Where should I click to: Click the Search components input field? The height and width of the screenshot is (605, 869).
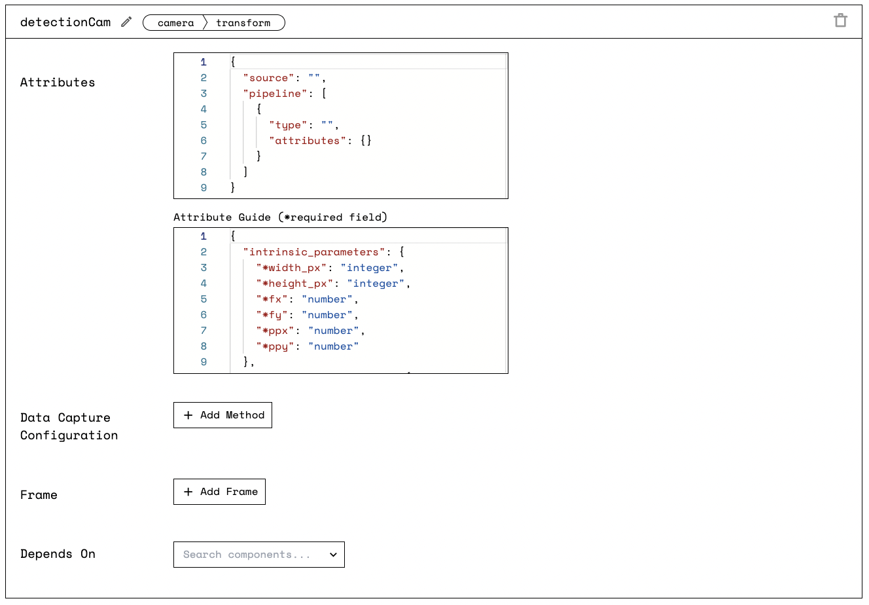(x=247, y=555)
